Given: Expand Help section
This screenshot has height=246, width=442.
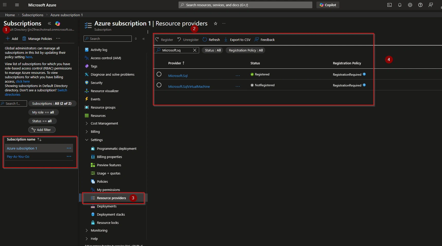Looking at the screenshot, I should 92,239.
